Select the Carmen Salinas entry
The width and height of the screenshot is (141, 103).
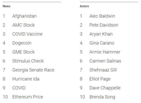[105, 61]
